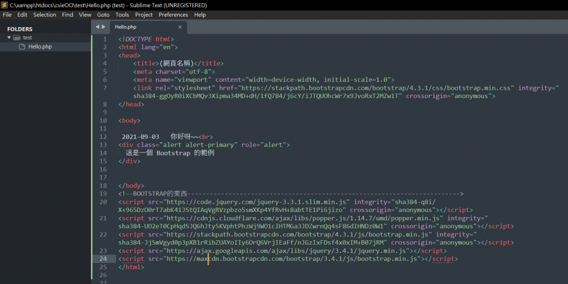Click the sha384-JjSmVgyd integrity hash

pos(252,242)
